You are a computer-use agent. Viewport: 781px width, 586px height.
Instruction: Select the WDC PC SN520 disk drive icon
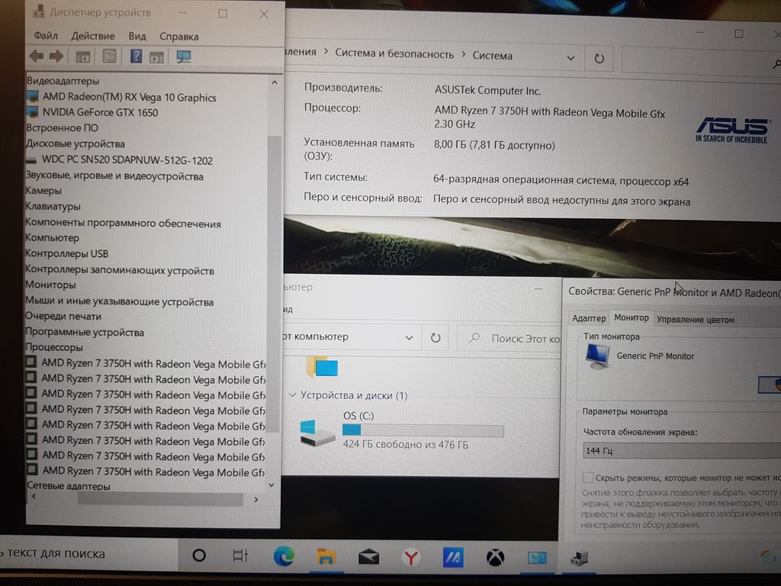click(x=31, y=160)
